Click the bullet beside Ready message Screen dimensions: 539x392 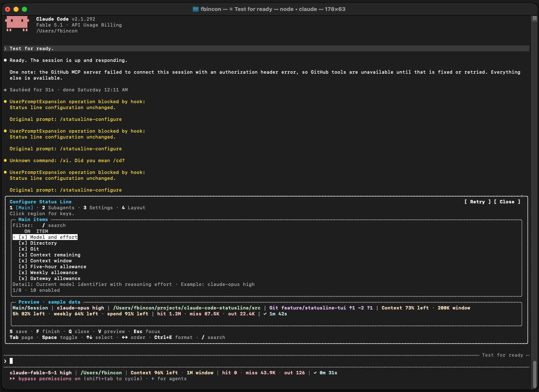click(5, 60)
